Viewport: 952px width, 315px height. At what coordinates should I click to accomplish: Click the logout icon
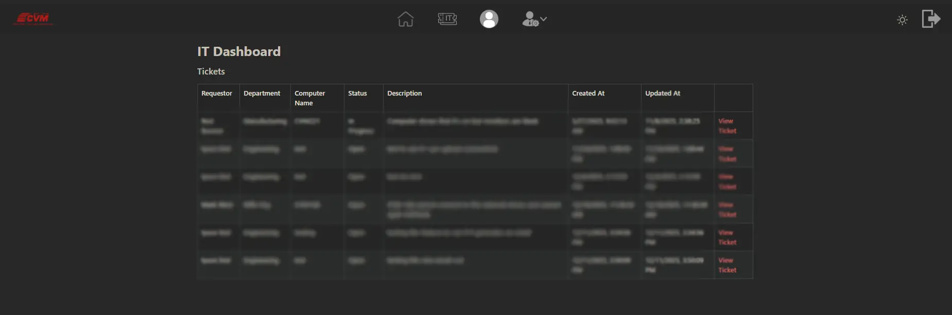931,19
